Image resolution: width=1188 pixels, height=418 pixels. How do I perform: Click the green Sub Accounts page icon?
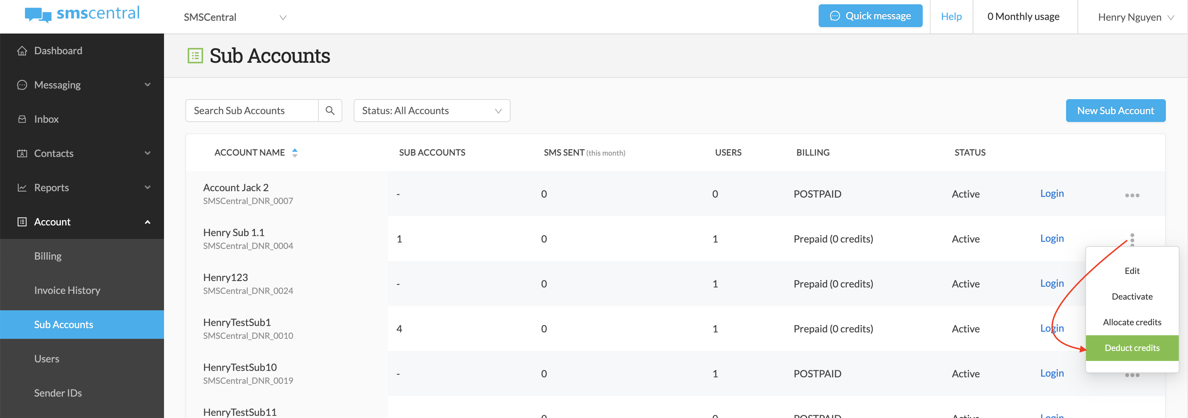click(195, 55)
